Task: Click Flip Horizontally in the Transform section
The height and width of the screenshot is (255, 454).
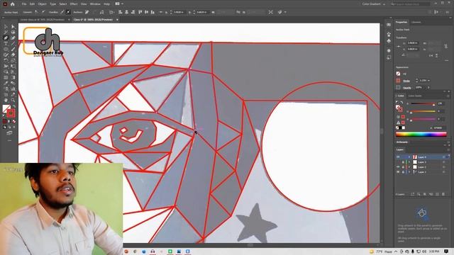Action: 431,55
